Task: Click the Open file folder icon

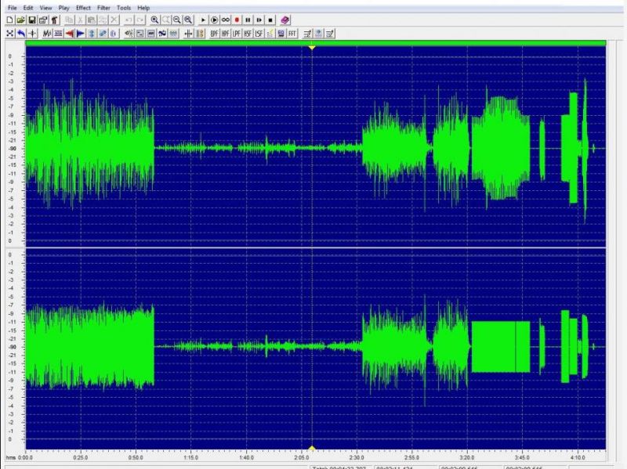Action: click(21, 20)
